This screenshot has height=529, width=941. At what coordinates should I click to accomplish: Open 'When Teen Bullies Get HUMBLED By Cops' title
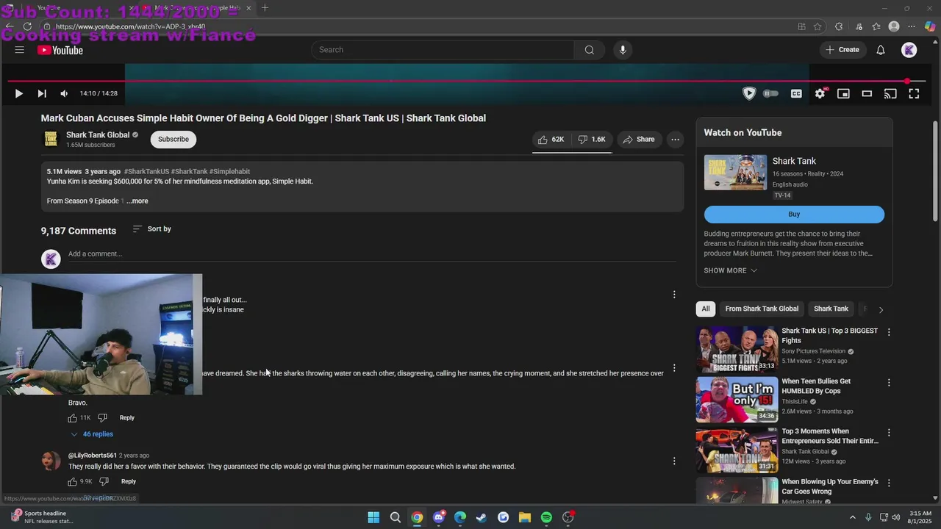pos(816,386)
